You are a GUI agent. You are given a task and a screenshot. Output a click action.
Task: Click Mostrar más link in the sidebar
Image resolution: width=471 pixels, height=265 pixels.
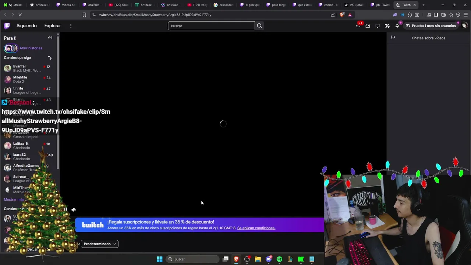point(14,199)
